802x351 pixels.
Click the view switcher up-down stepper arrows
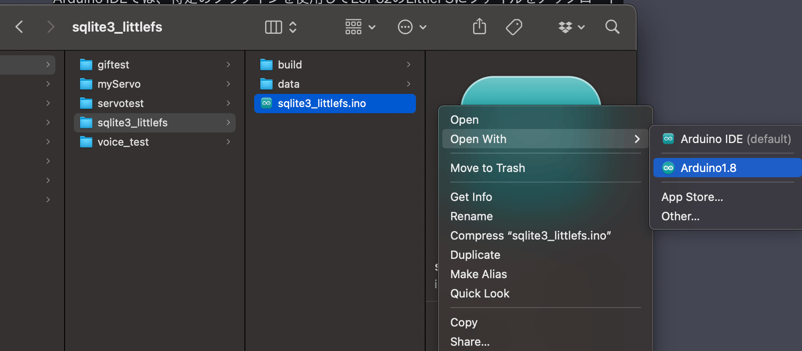pyautogui.click(x=293, y=27)
